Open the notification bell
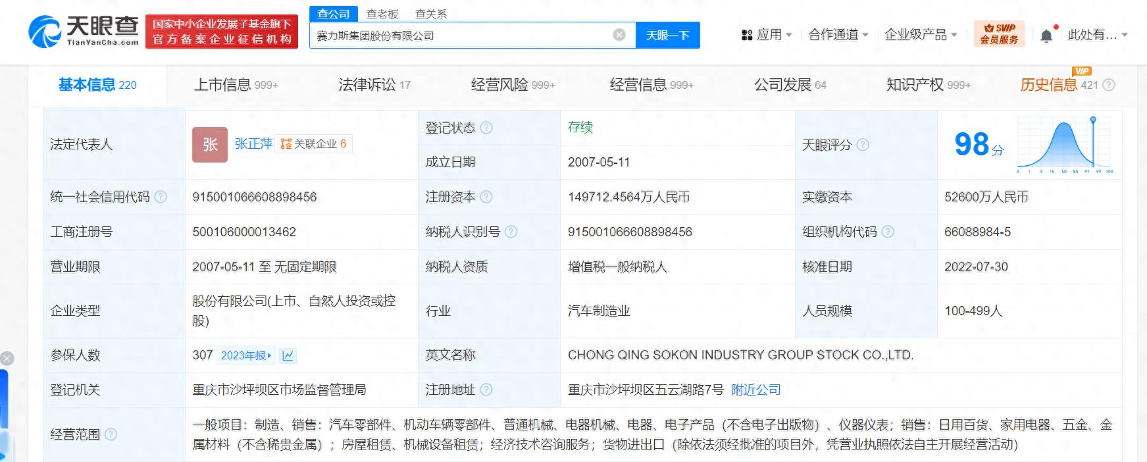The width and height of the screenshot is (1147, 462). pos(1046,36)
